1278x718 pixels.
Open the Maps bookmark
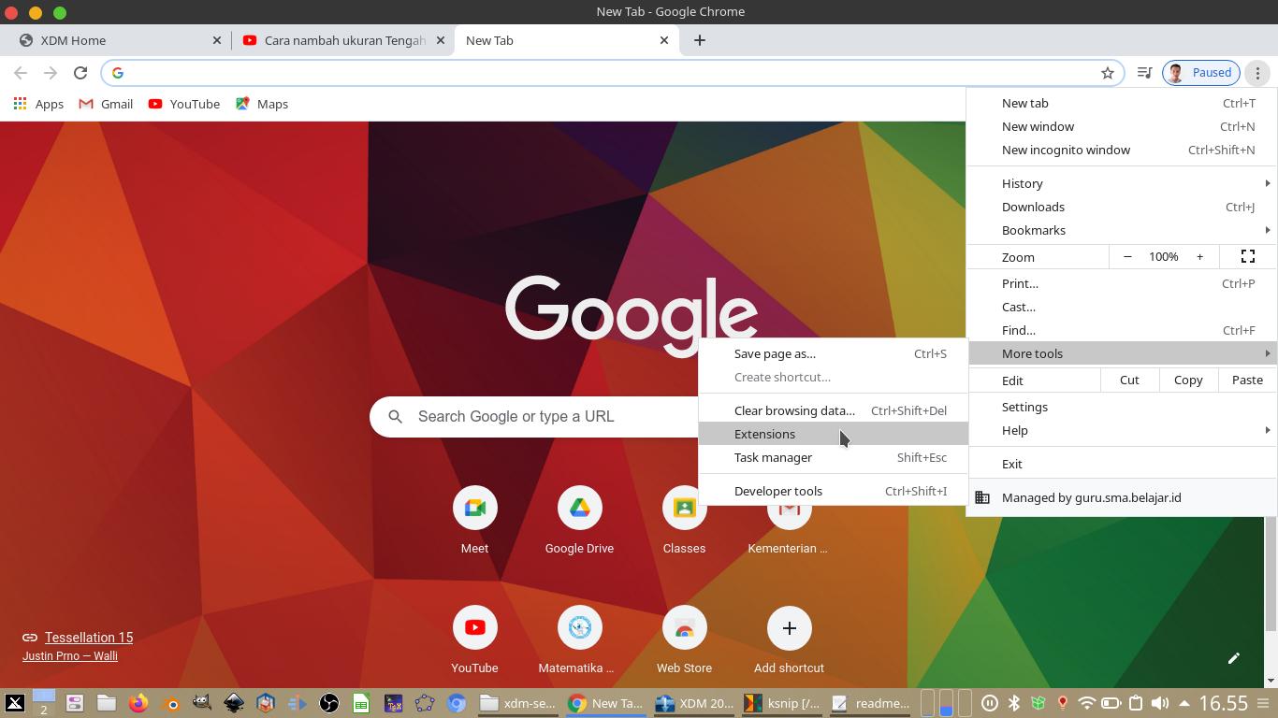click(x=262, y=104)
